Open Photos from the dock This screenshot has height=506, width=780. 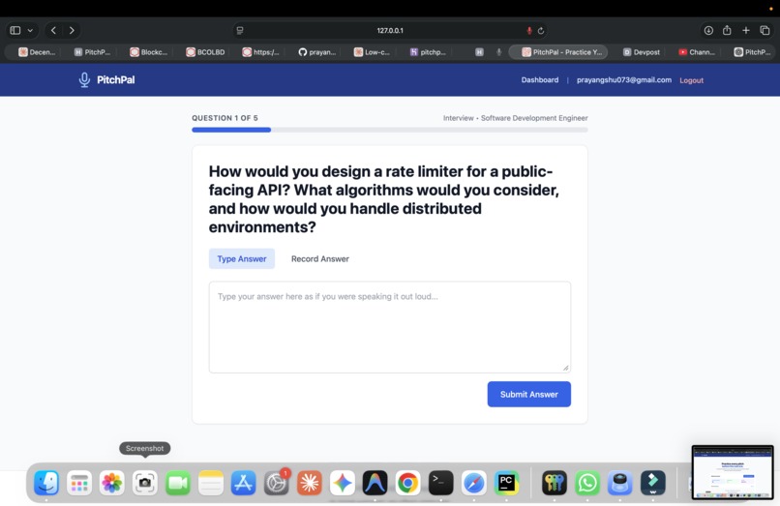coord(112,483)
